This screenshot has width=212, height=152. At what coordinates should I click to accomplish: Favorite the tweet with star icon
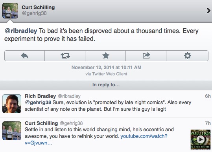coord(105,56)
